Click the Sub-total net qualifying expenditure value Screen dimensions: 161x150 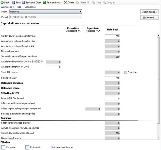(x=112, y=57)
